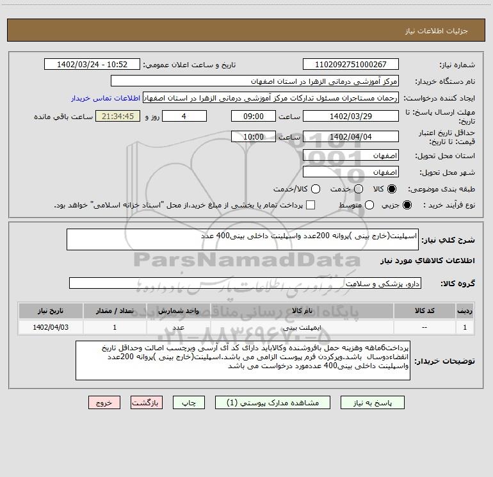
Task: Click the delivery city field اصفهان
Action: (351, 172)
